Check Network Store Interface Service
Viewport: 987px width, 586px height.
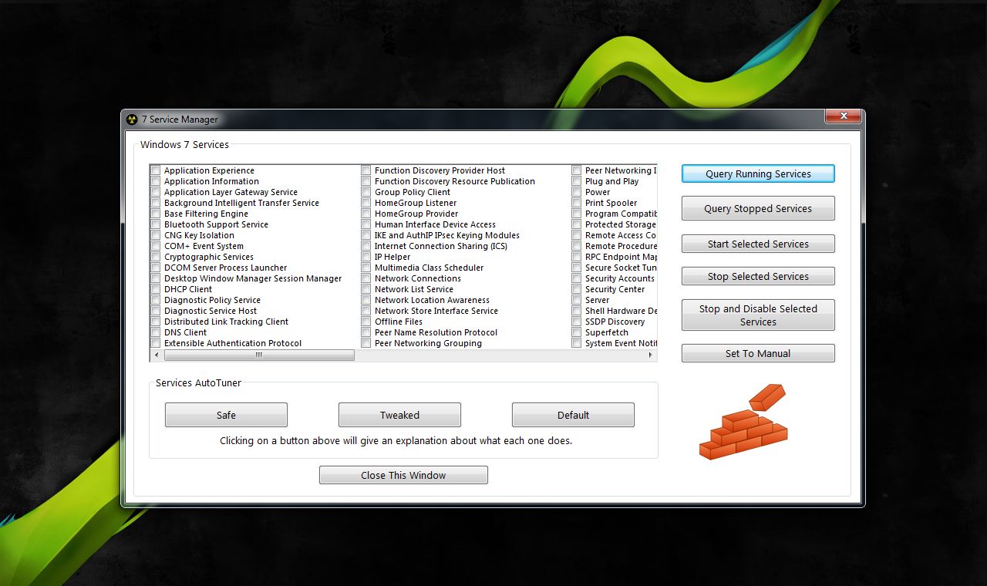[x=366, y=311]
